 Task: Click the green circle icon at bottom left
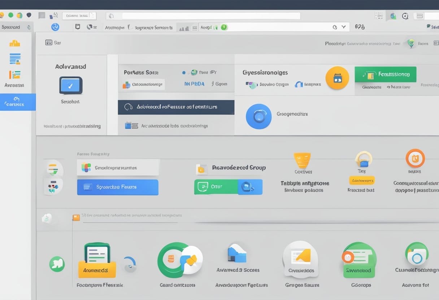57,264
